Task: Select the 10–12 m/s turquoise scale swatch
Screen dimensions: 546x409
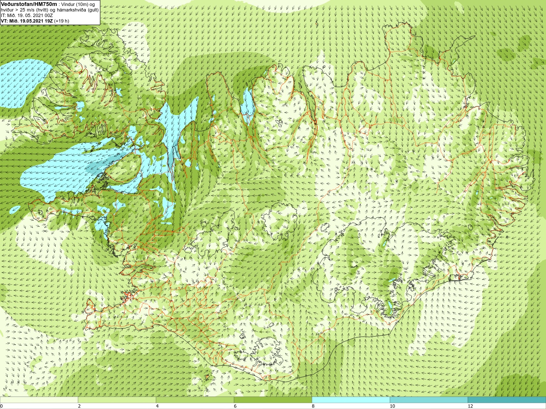Action: (429, 400)
